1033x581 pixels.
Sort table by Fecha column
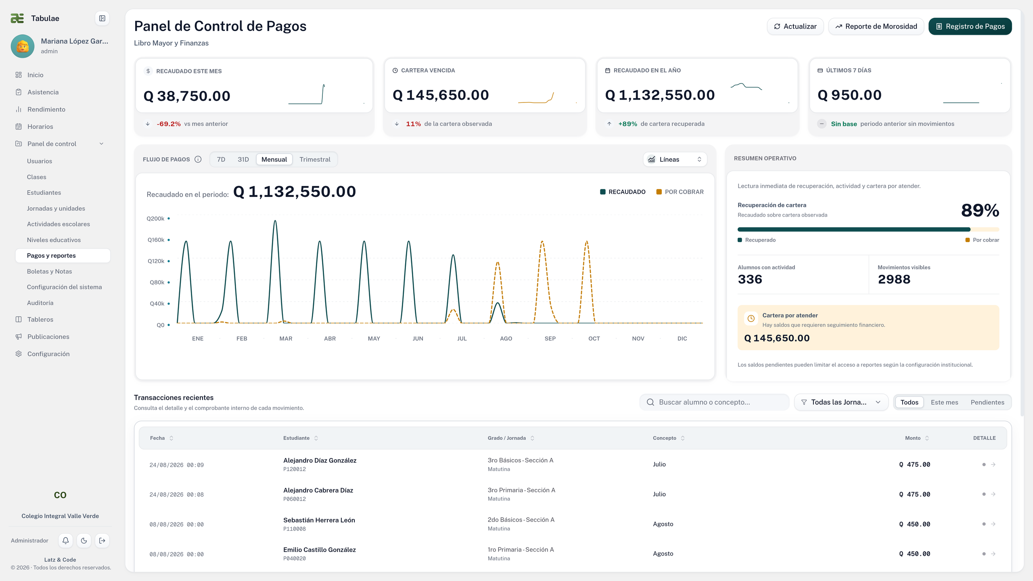pos(161,438)
